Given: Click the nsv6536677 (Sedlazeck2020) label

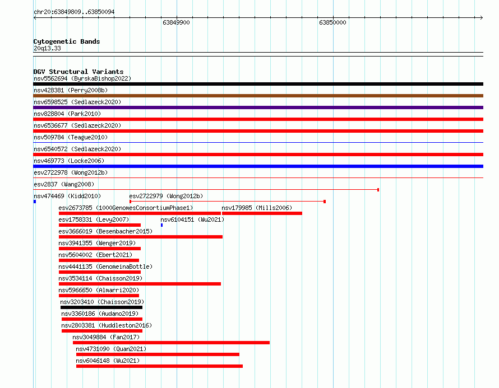Looking at the screenshot, I should [x=77, y=125].
